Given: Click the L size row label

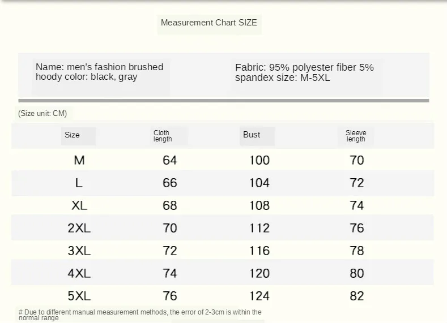Looking at the screenshot, I should [79, 183].
